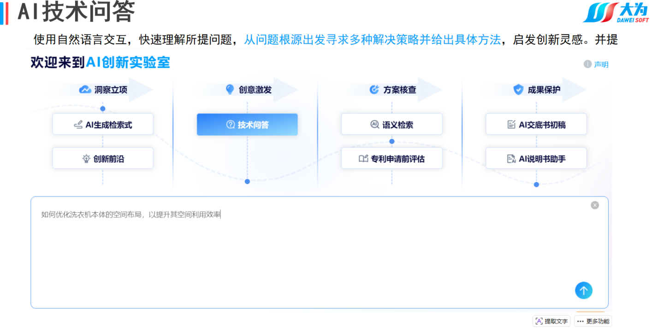Launch the 语义检索 tool
The height and width of the screenshot is (331, 652).
tap(391, 125)
